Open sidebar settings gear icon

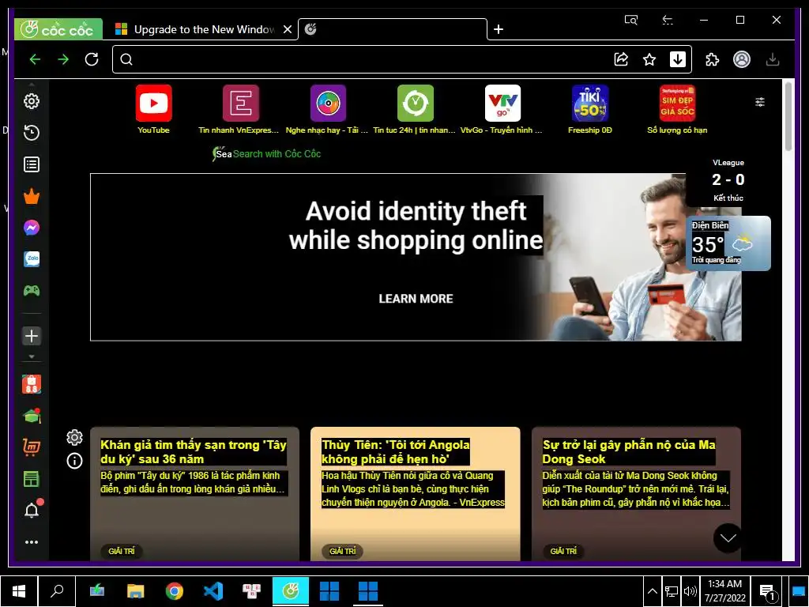coord(32,101)
